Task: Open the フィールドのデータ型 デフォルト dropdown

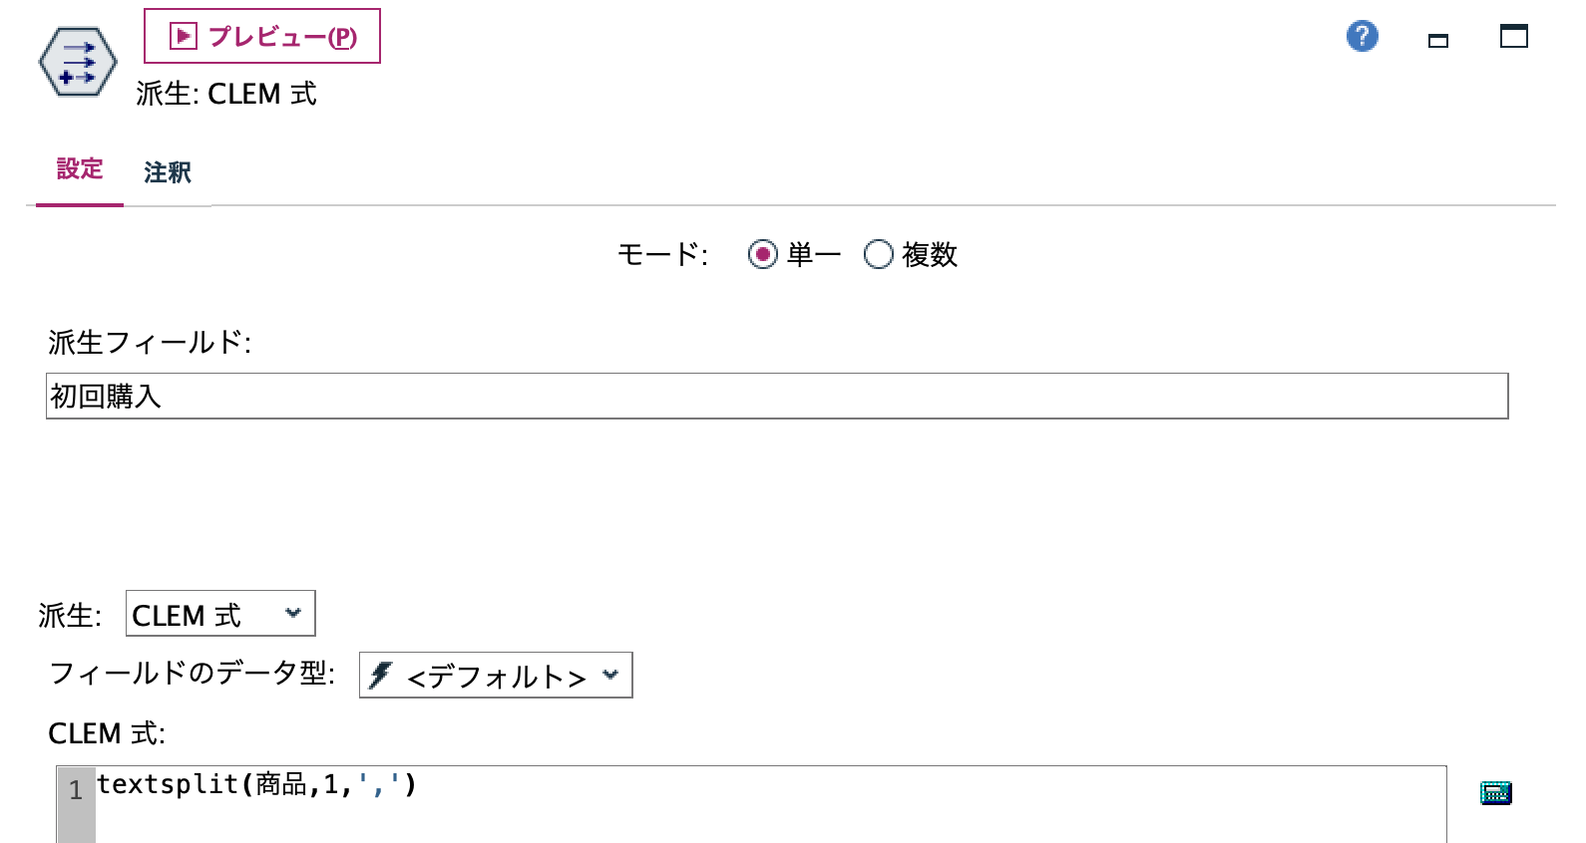Action: pos(495,675)
